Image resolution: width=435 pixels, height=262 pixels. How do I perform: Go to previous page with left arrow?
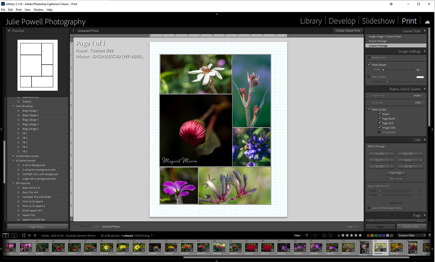(82, 226)
